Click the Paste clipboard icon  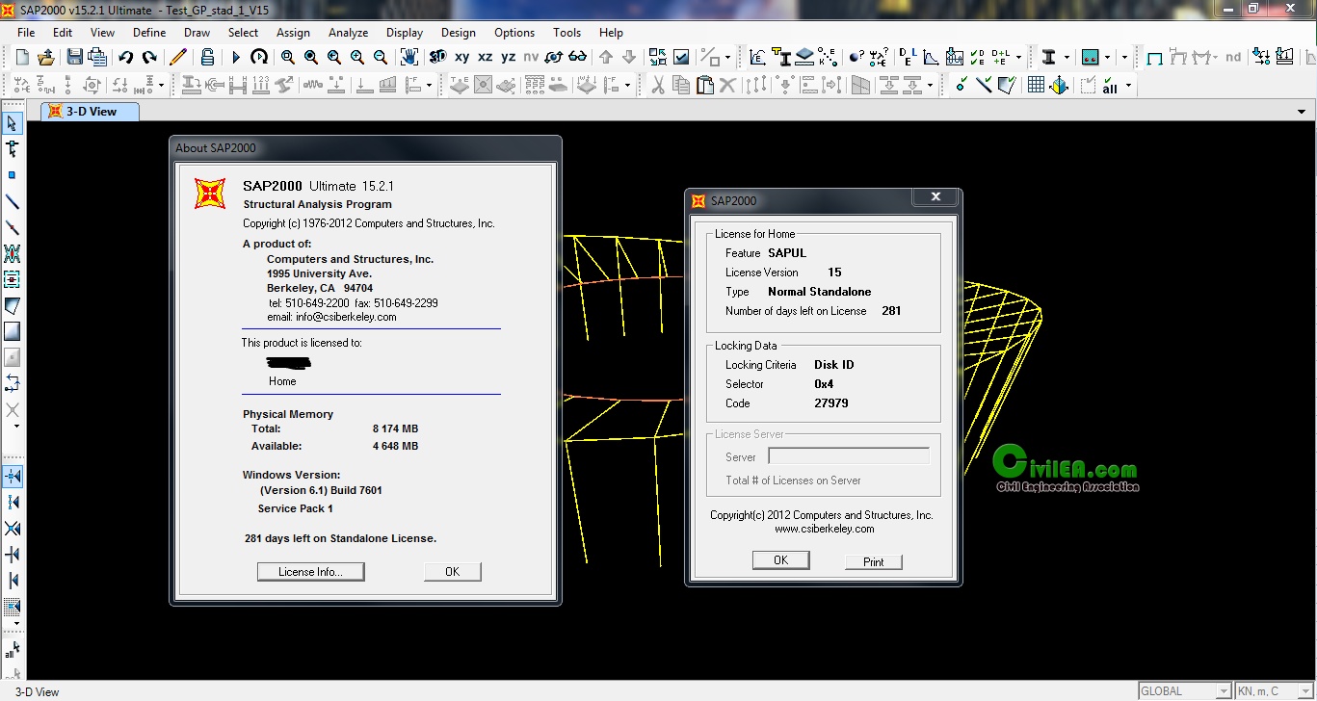pyautogui.click(x=704, y=86)
